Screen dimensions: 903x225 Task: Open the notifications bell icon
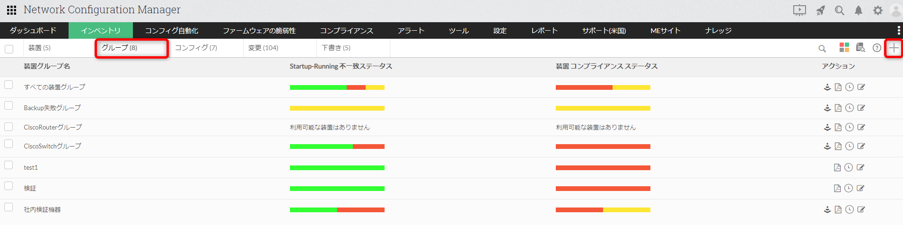click(859, 10)
